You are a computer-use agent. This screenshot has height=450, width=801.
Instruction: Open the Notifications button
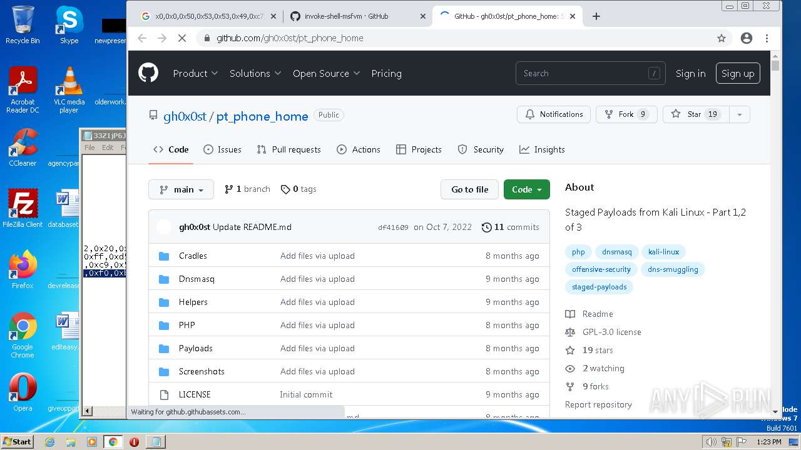tap(554, 114)
